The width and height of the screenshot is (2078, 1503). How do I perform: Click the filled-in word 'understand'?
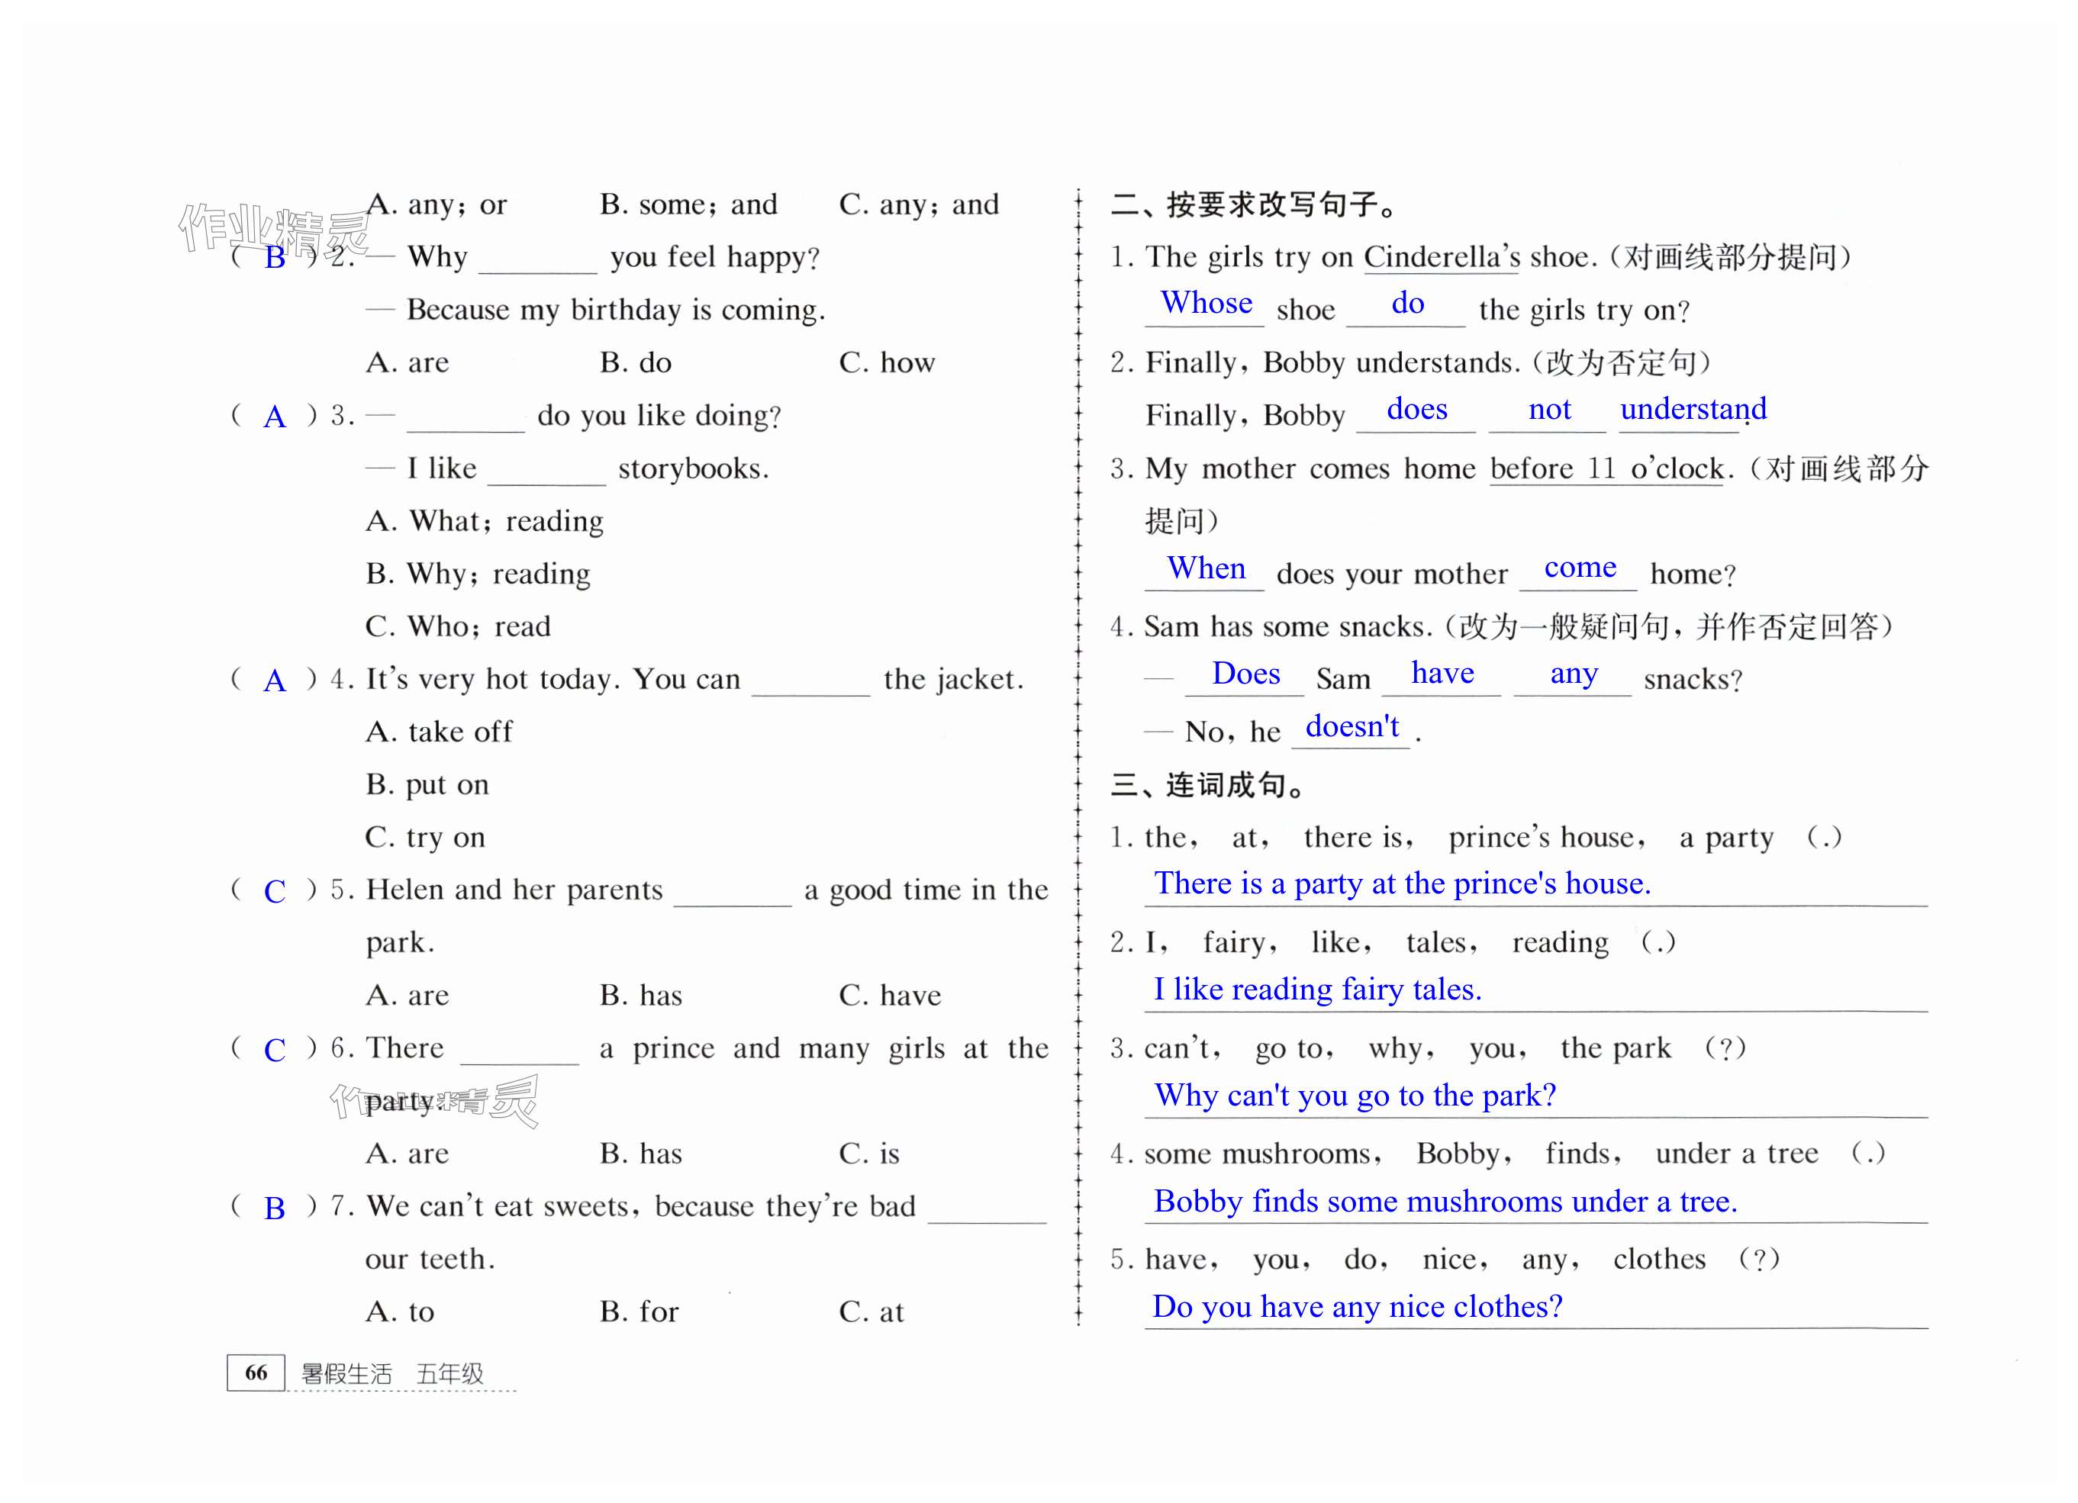pyautogui.click(x=1693, y=408)
